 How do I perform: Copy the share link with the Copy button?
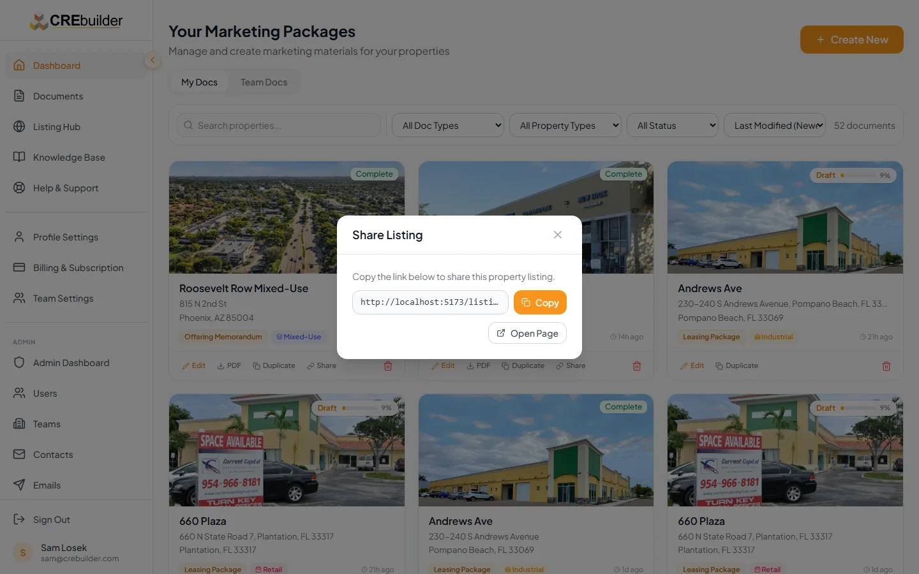click(x=539, y=302)
